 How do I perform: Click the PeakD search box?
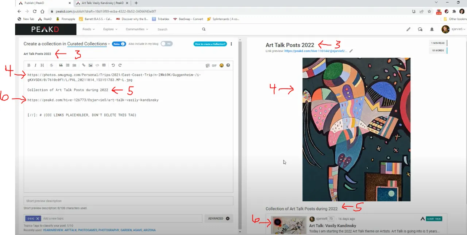[179, 29]
